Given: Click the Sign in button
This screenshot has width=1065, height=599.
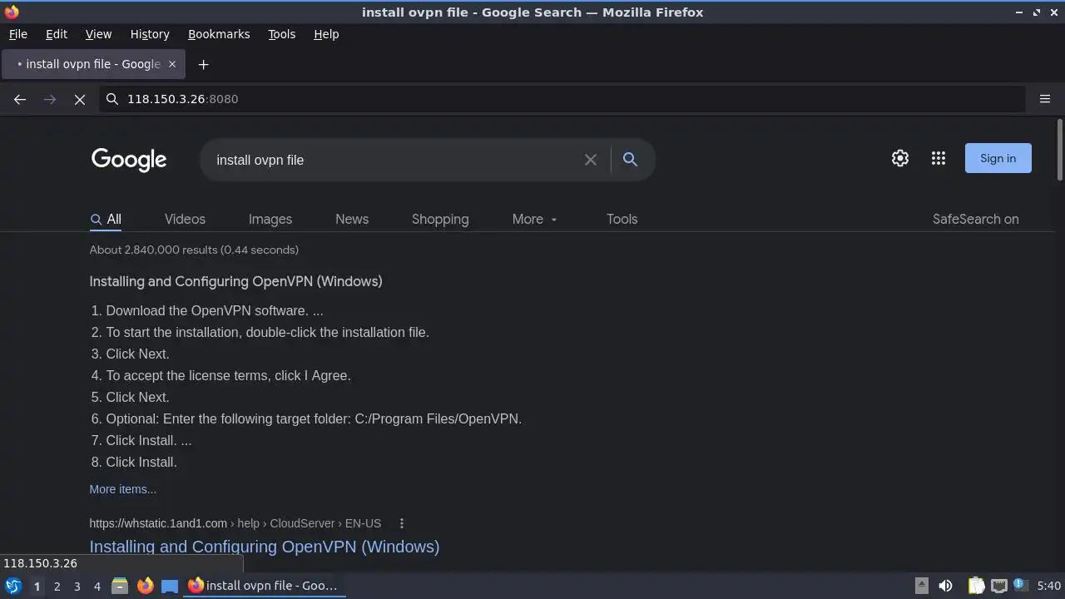Looking at the screenshot, I should point(998,158).
